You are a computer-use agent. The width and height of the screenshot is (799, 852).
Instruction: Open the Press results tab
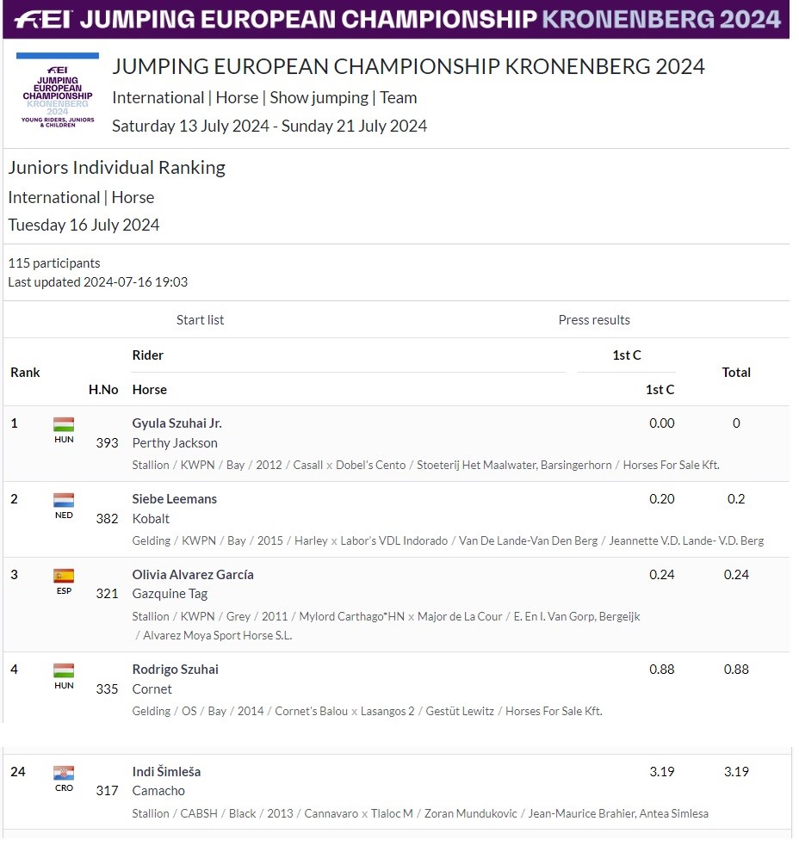click(594, 320)
